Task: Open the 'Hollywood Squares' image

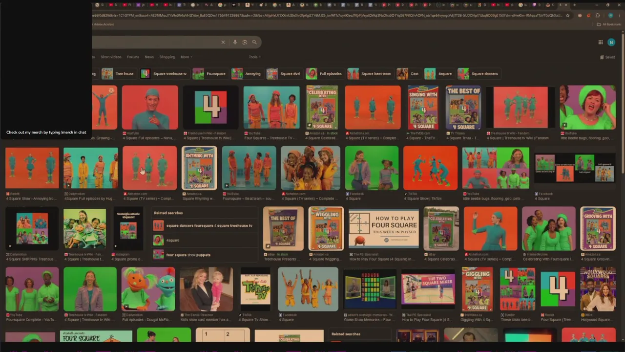Action: pyautogui.click(x=598, y=289)
